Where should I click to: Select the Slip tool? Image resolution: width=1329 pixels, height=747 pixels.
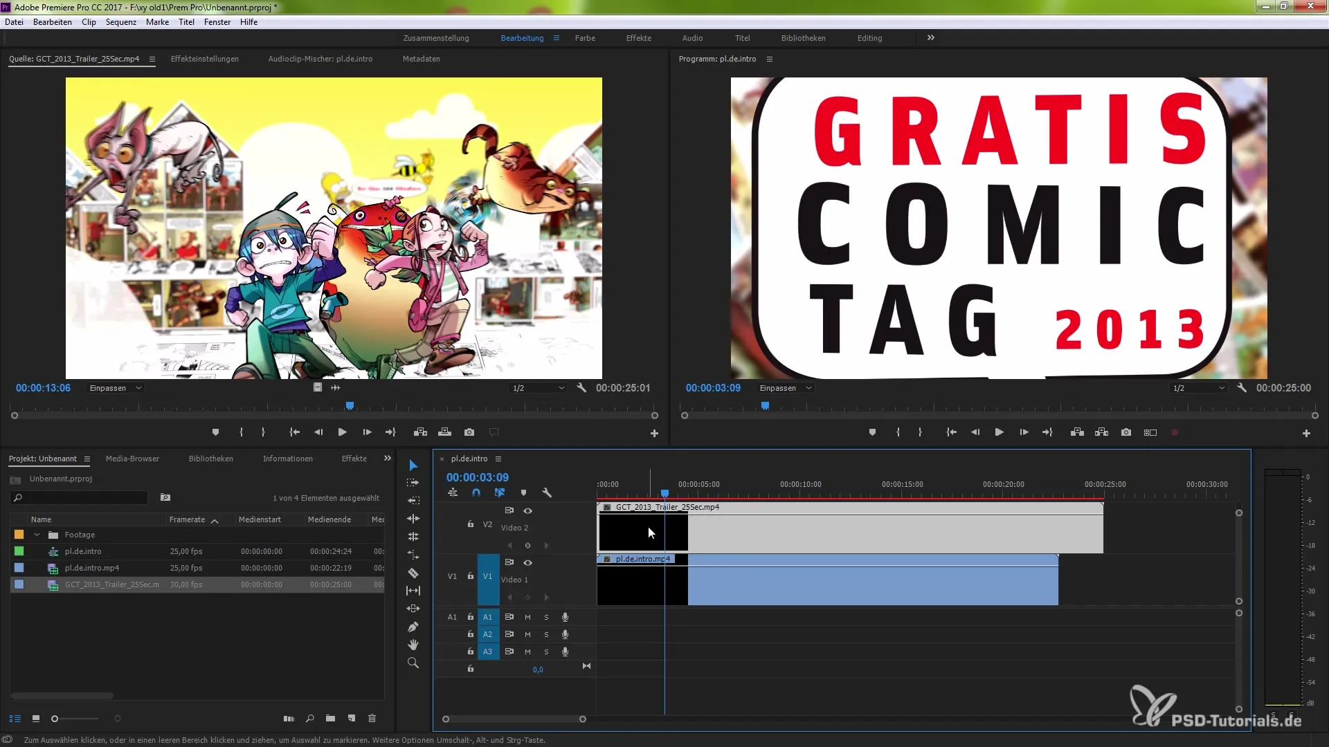click(x=413, y=591)
